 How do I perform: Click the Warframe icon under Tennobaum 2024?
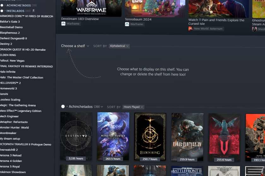[x=127, y=24]
